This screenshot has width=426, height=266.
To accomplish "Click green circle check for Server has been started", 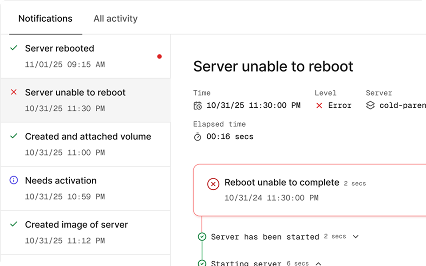I will 202,237.
